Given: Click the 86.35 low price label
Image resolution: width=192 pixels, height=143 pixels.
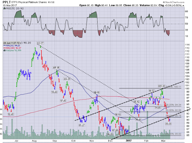Looking at the screenshot, I should click(x=110, y=134).
